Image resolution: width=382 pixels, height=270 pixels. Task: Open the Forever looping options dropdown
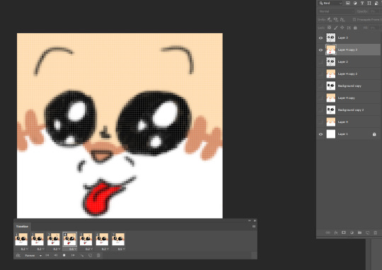33,256
